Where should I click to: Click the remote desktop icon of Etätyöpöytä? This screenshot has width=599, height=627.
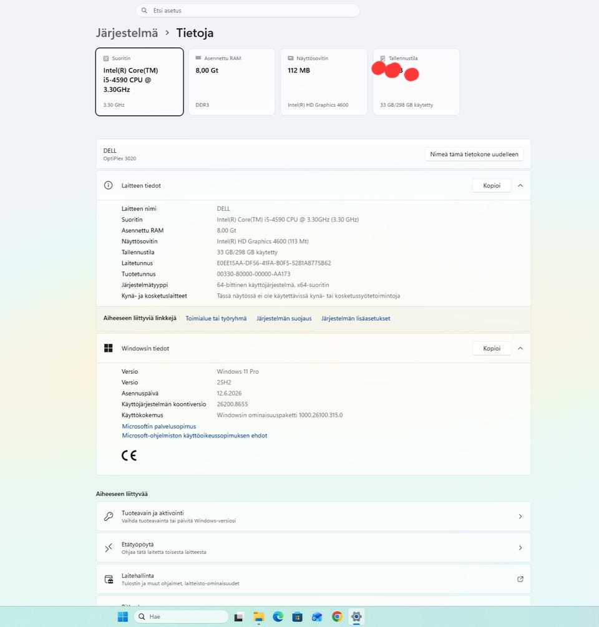click(109, 548)
